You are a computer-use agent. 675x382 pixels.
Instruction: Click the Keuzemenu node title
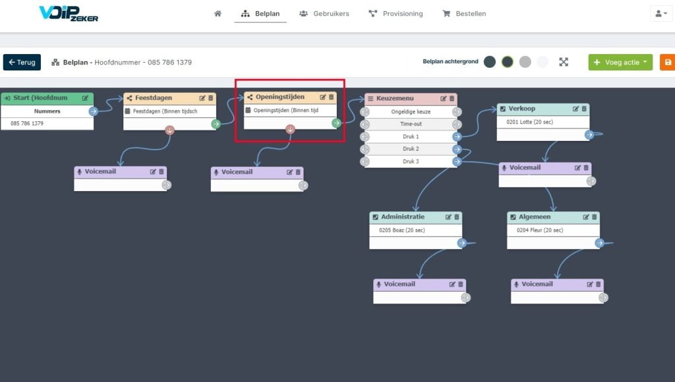coord(395,99)
